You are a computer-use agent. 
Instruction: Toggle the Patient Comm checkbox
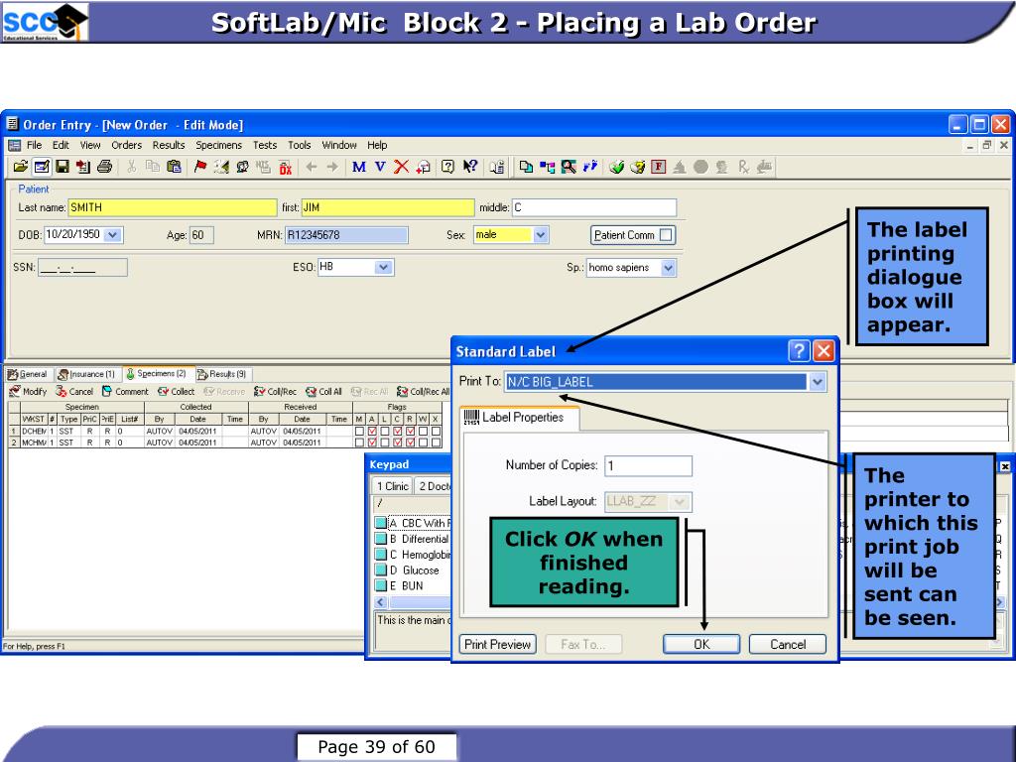tap(666, 235)
